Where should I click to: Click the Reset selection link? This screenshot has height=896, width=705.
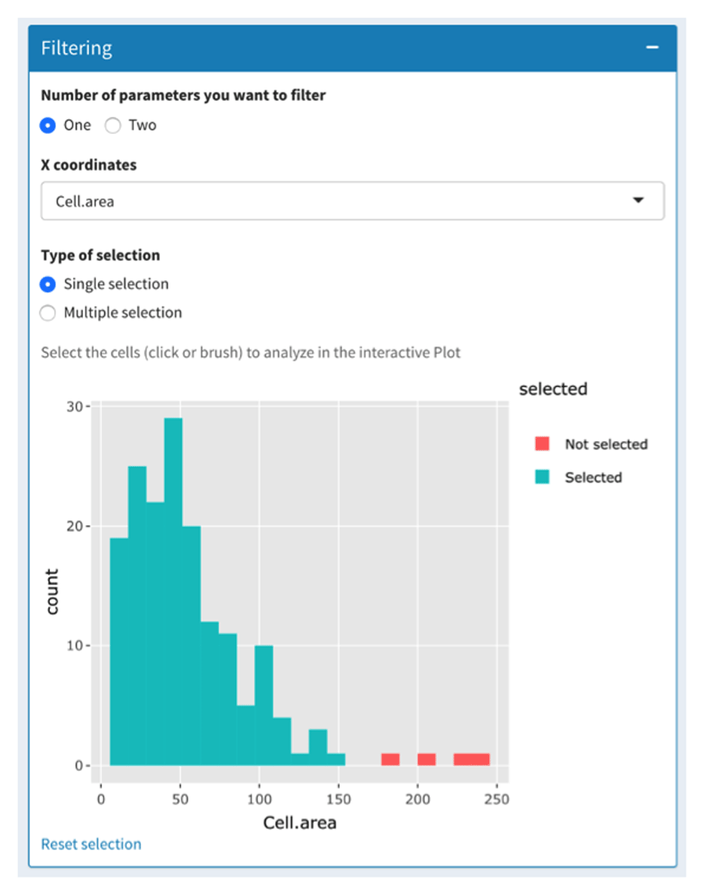tap(91, 844)
